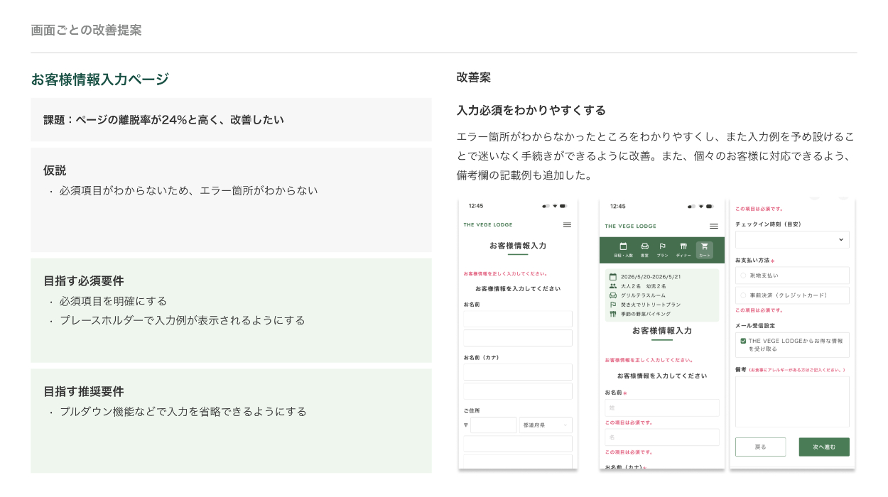Select 事前決済（クレジットカード） radio option
Viewport: 888px width, 497px height.
[744, 295]
